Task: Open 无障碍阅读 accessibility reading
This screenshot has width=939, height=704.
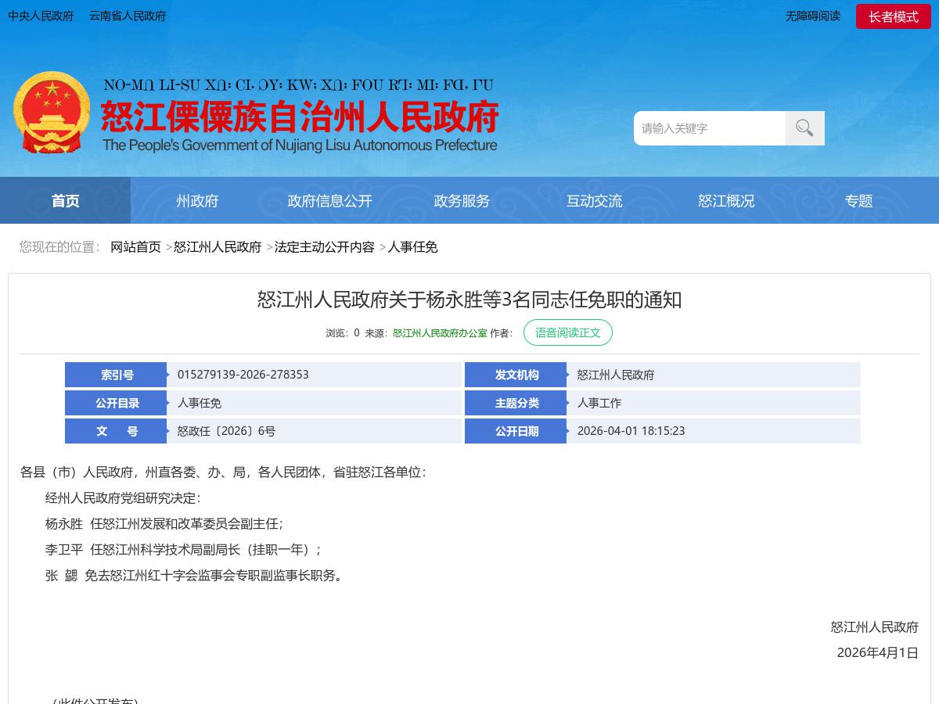Action: [x=812, y=16]
